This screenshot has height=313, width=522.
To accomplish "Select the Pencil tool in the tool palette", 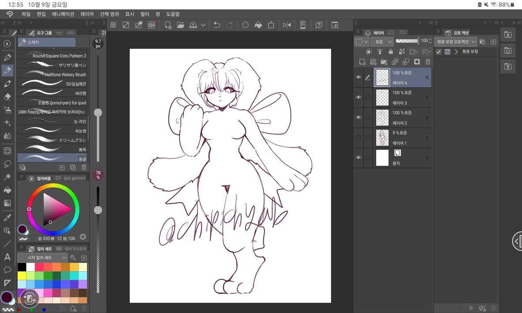I will coord(7,70).
